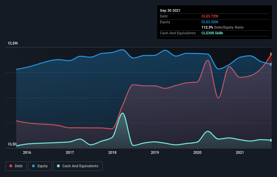
Task: Click the 2021 x-axis label
Action: [240, 152]
